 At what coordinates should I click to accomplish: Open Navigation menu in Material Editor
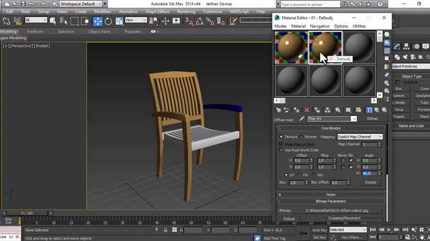click(320, 26)
